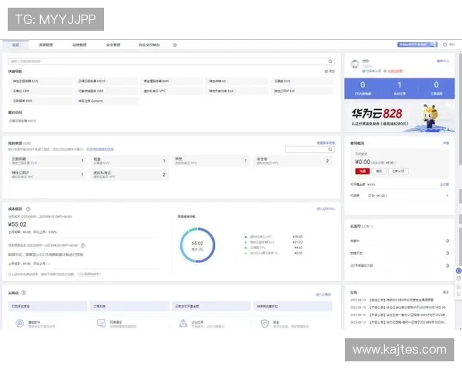The width and height of the screenshot is (462, 369).
Task: Click the search magnifier icon in quick navigation
Action: (x=331, y=61)
